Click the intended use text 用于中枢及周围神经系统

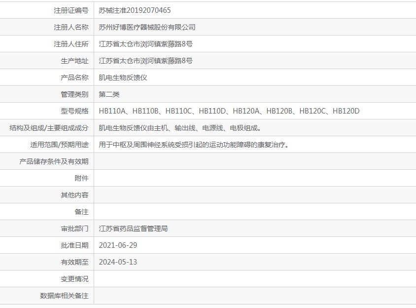coord(194,145)
